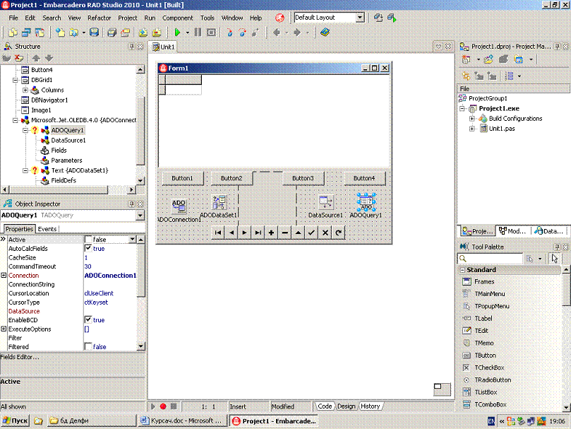This screenshot has width=571, height=429.
Task: Toggle the Active property checkbox
Action: (x=88, y=240)
